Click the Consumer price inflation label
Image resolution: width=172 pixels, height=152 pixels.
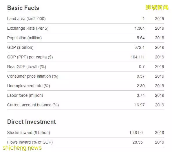tap(33, 76)
